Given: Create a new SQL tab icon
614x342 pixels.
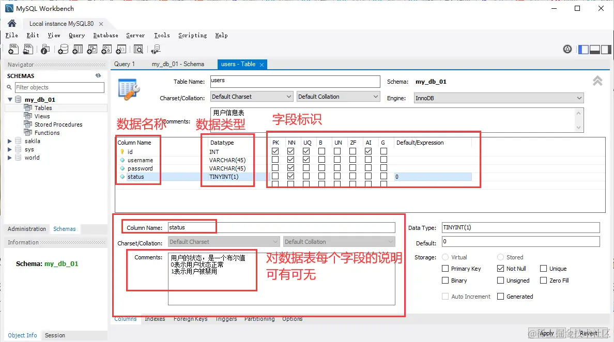Looking at the screenshot, I should pyautogui.click(x=13, y=49).
